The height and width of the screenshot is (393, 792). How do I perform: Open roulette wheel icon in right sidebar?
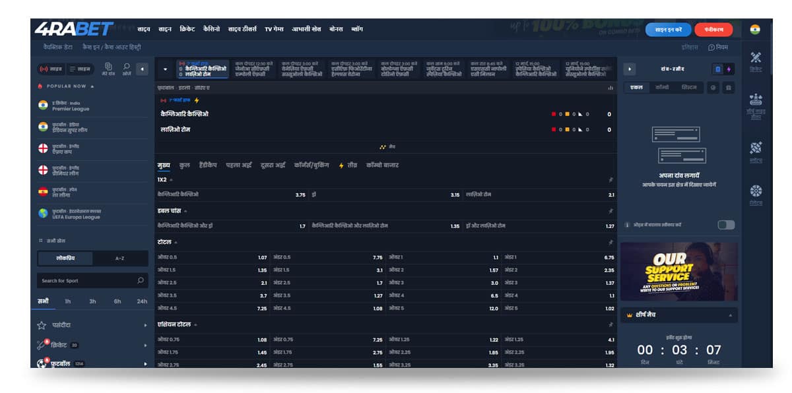click(x=756, y=191)
